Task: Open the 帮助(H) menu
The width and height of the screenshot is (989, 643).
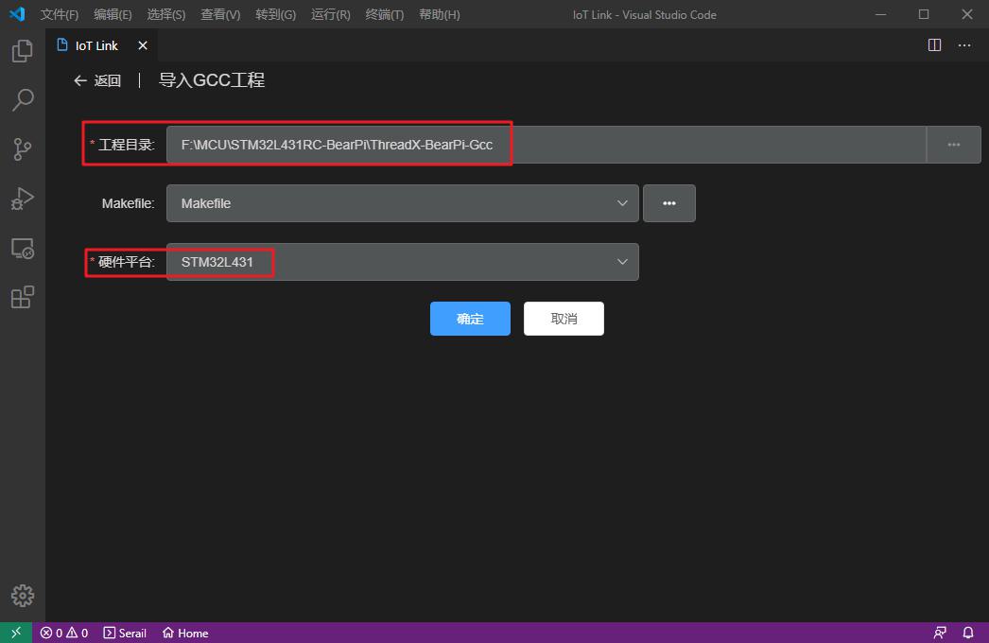Action: (x=439, y=14)
